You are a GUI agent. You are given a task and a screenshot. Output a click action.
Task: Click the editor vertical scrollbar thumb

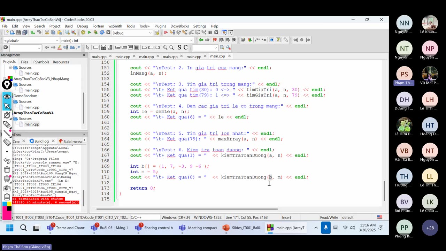[x=384, y=191]
